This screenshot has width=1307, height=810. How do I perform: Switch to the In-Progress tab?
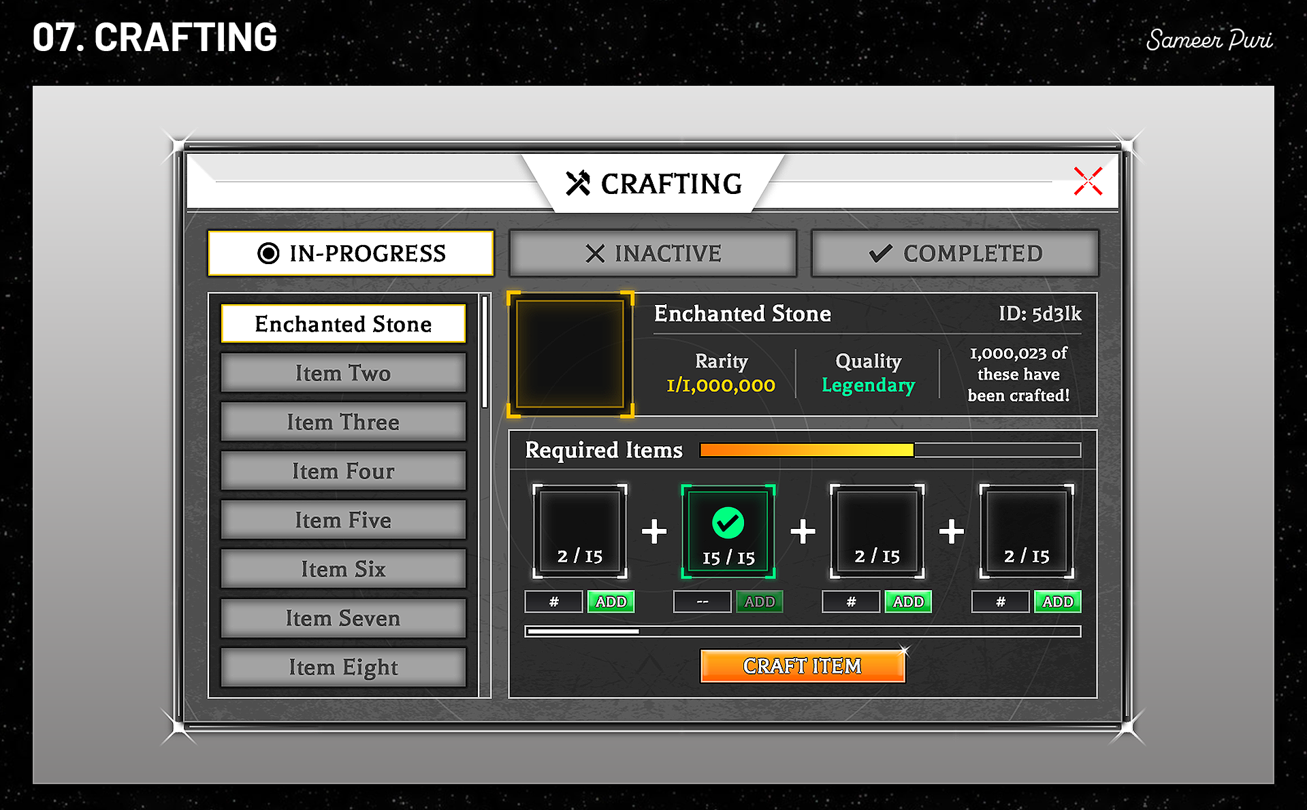(x=351, y=253)
